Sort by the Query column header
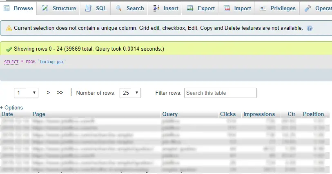 pos(170,114)
